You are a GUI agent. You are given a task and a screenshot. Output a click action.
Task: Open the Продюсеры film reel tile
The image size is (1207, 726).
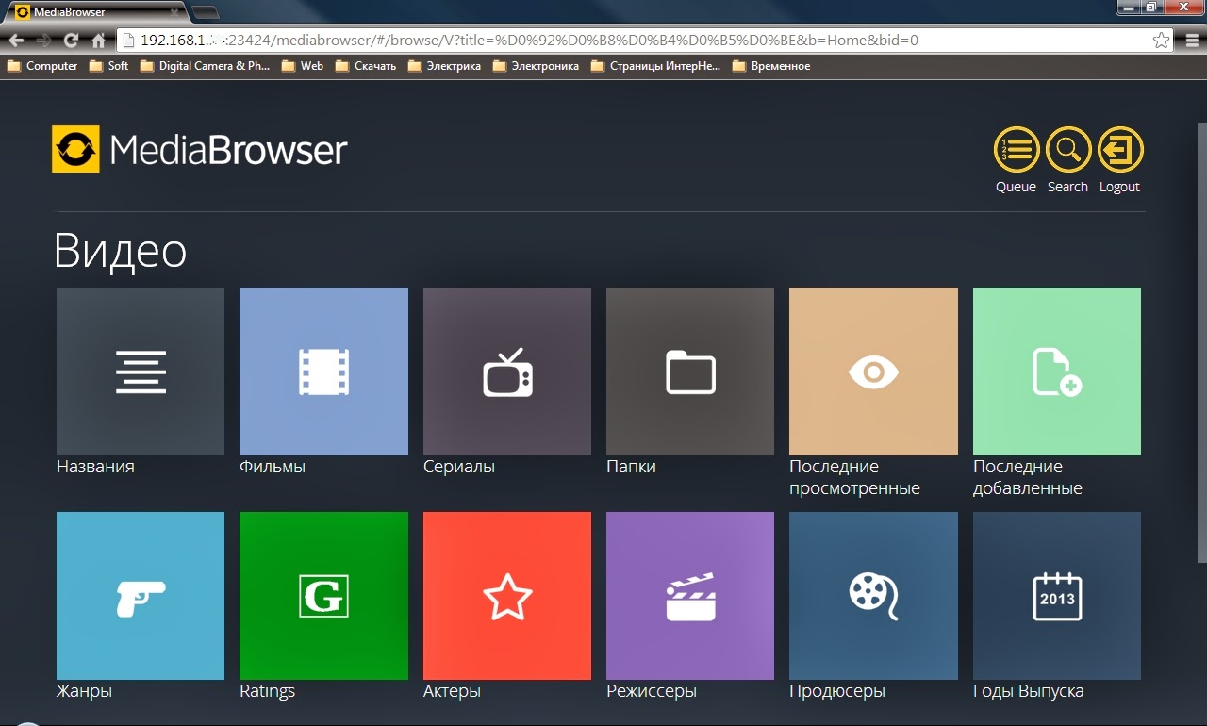pyautogui.click(x=873, y=596)
